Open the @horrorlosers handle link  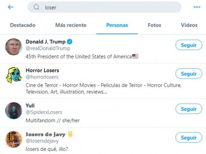pyautogui.click(x=42, y=77)
